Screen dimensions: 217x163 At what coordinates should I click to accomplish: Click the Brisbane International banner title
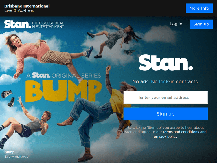click(x=27, y=6)
